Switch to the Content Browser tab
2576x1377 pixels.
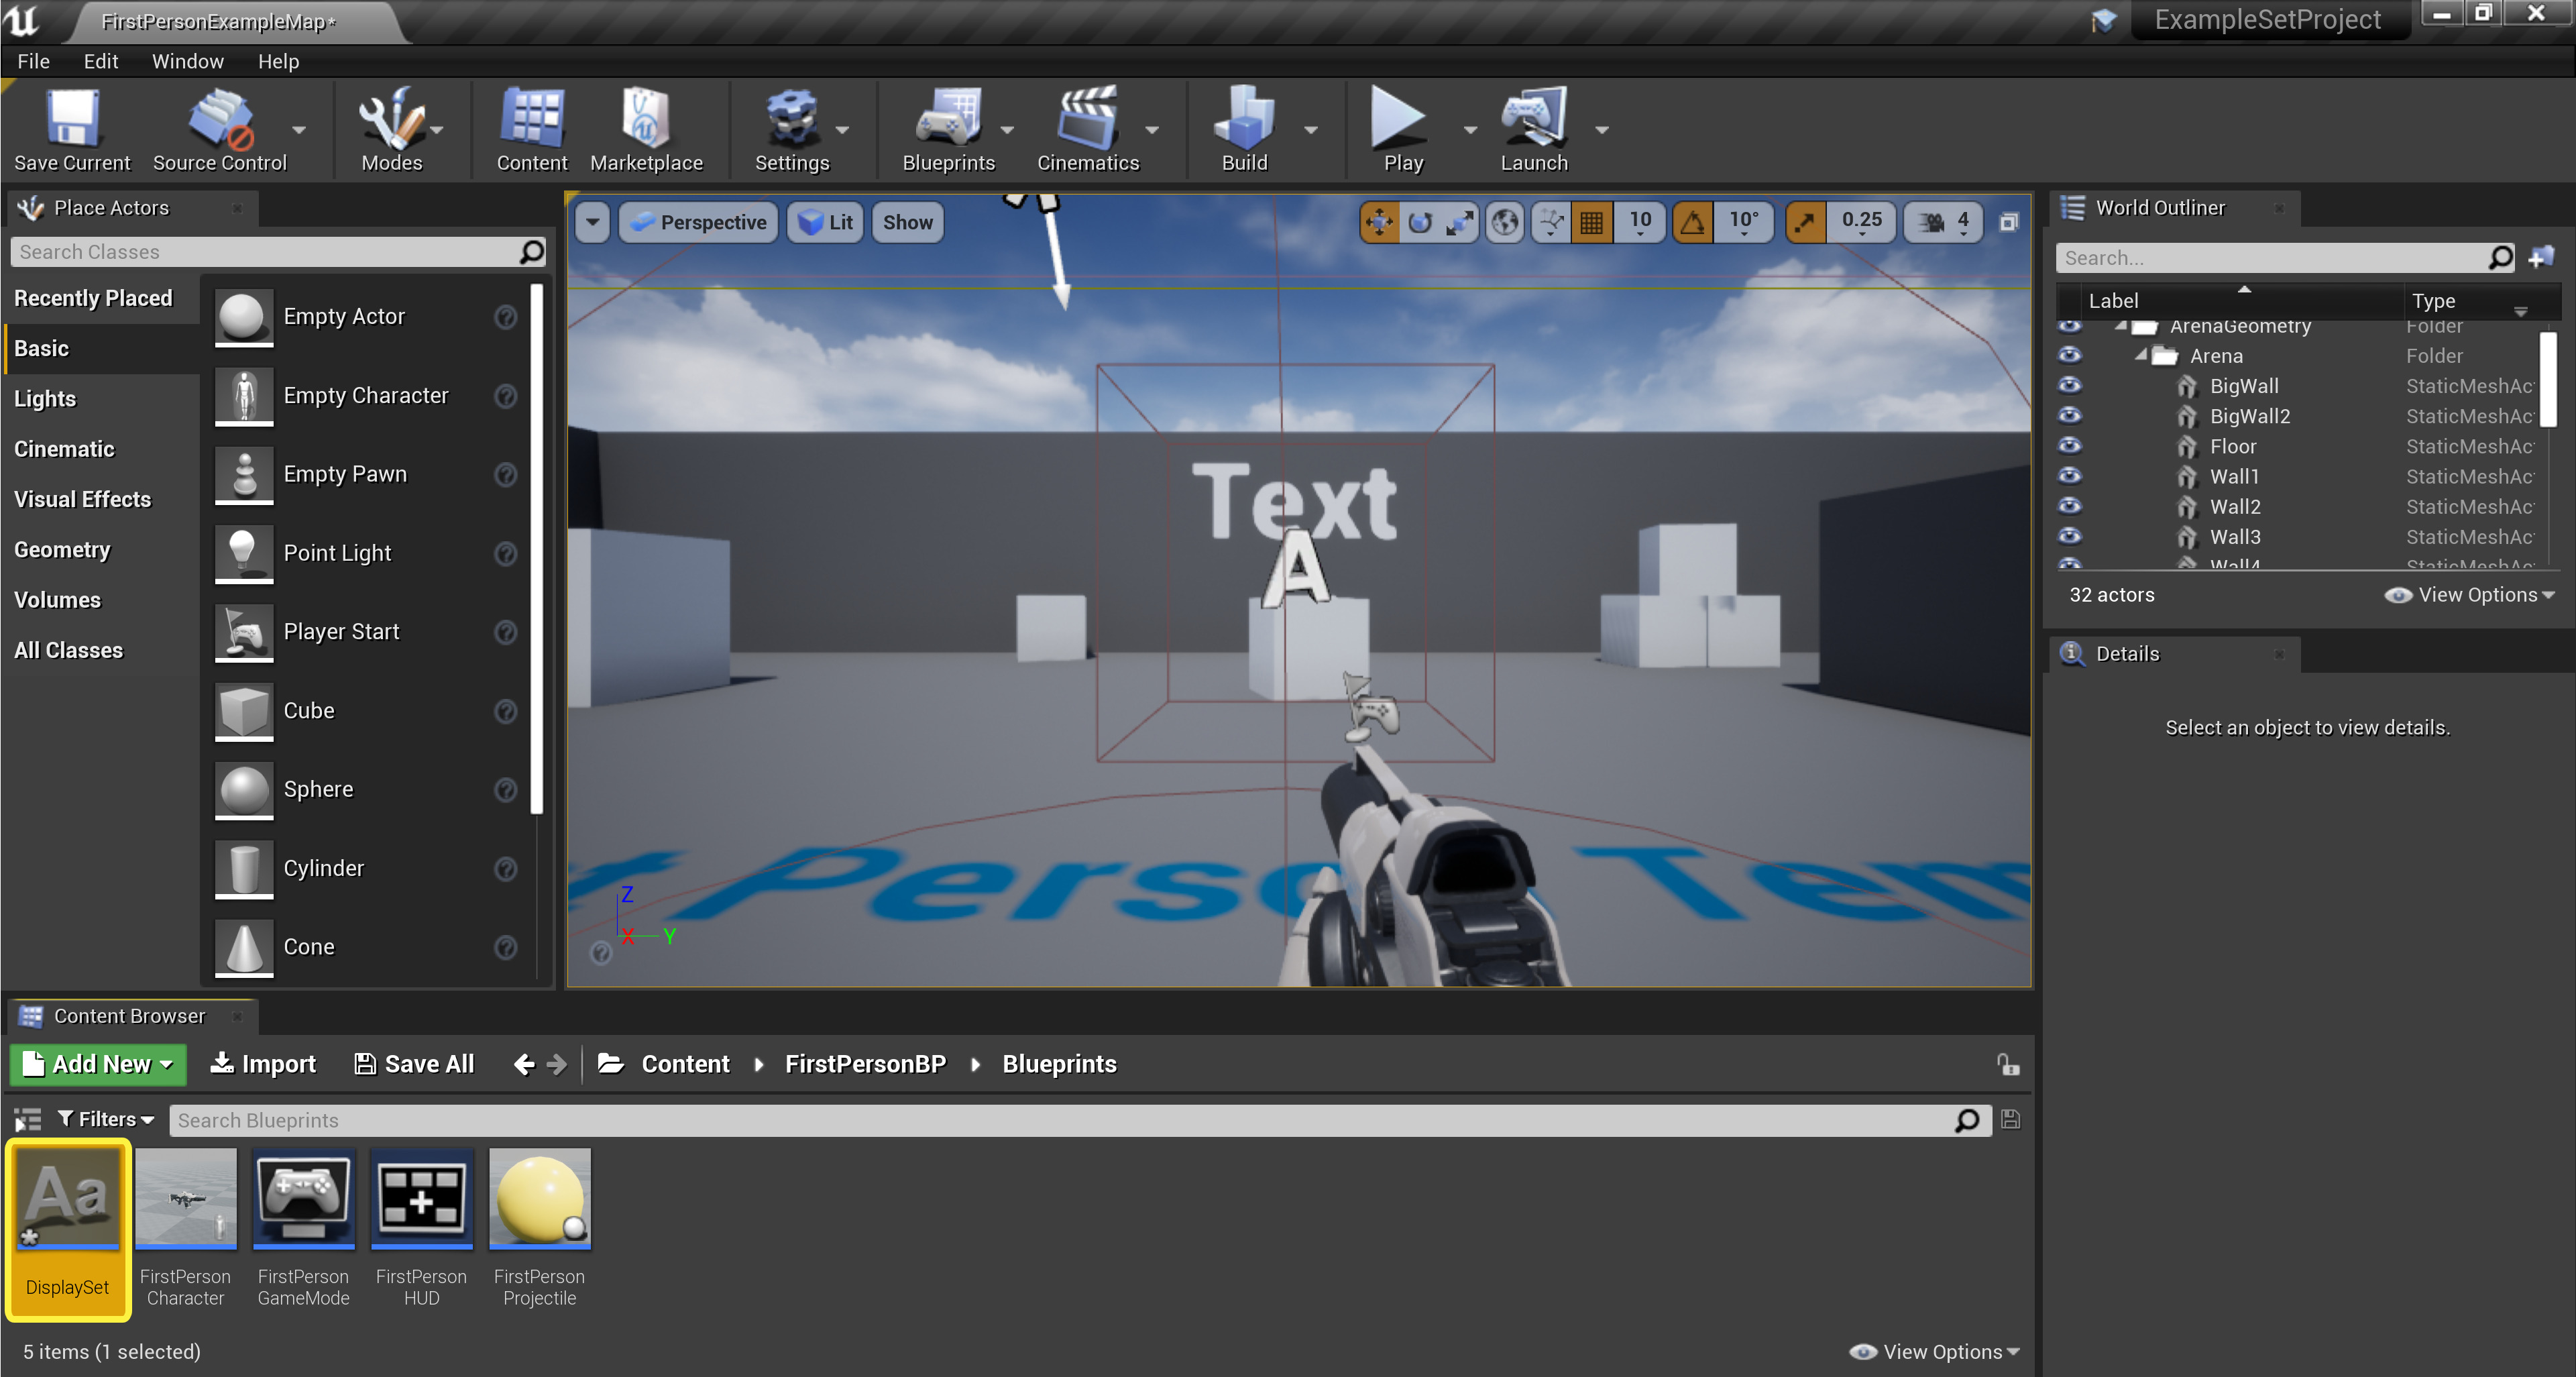point(129,1015)
